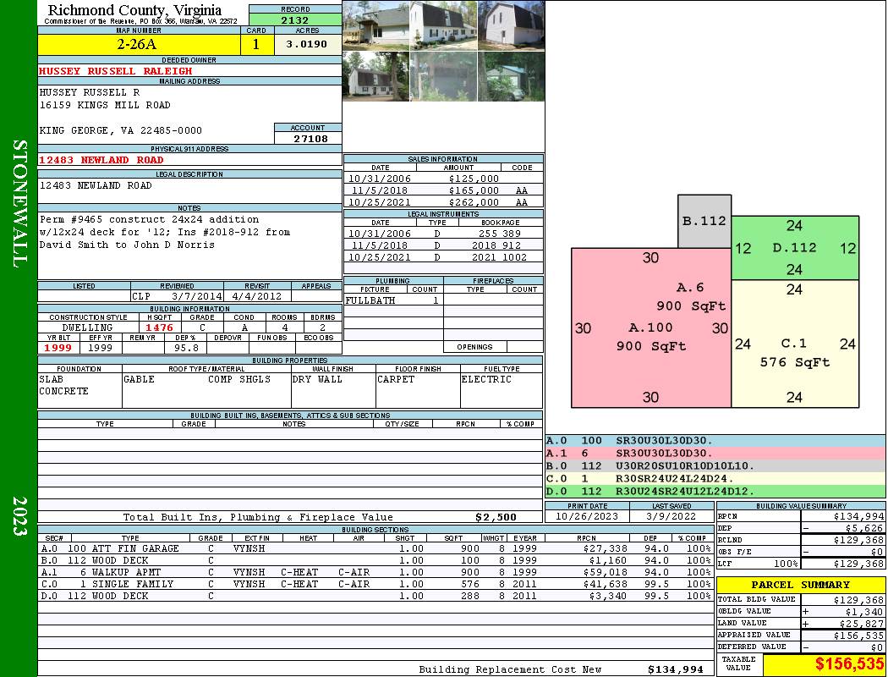Click the green D.112 deck area in sketch
This screenshot has width=888, height=677.
pos(794,248)
